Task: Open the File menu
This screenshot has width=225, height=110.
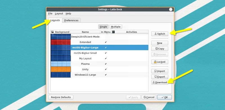Action: 50,13
